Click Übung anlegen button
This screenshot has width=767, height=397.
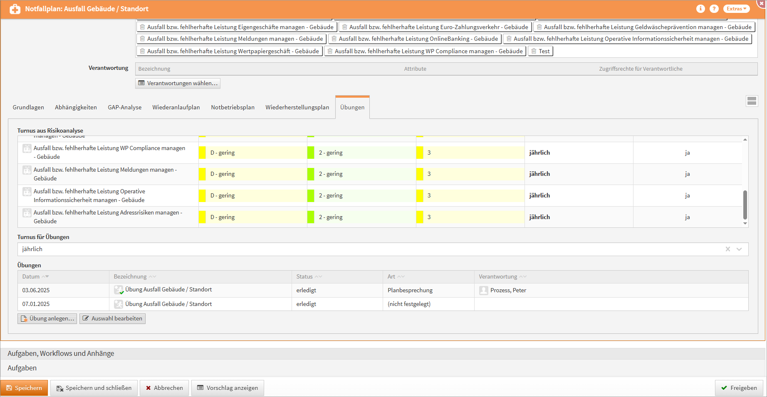(47, 318)
